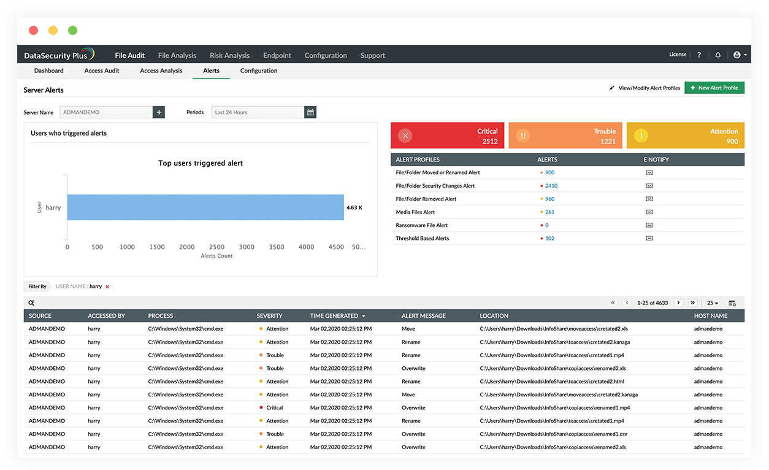
Task: Click View/Modify Alert Profiles
Action: click(645, 88)
